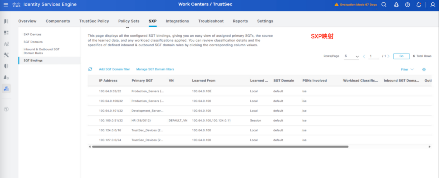
Task: Open the dashboard sidebar icon
Action: 6,33
